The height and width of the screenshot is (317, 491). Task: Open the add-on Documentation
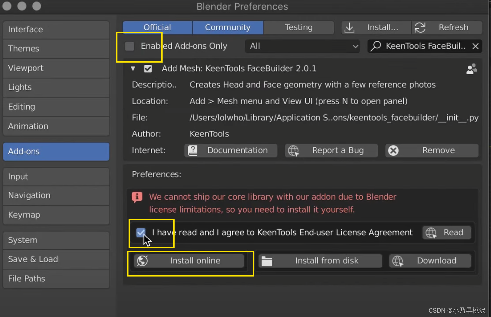point(231,150)
